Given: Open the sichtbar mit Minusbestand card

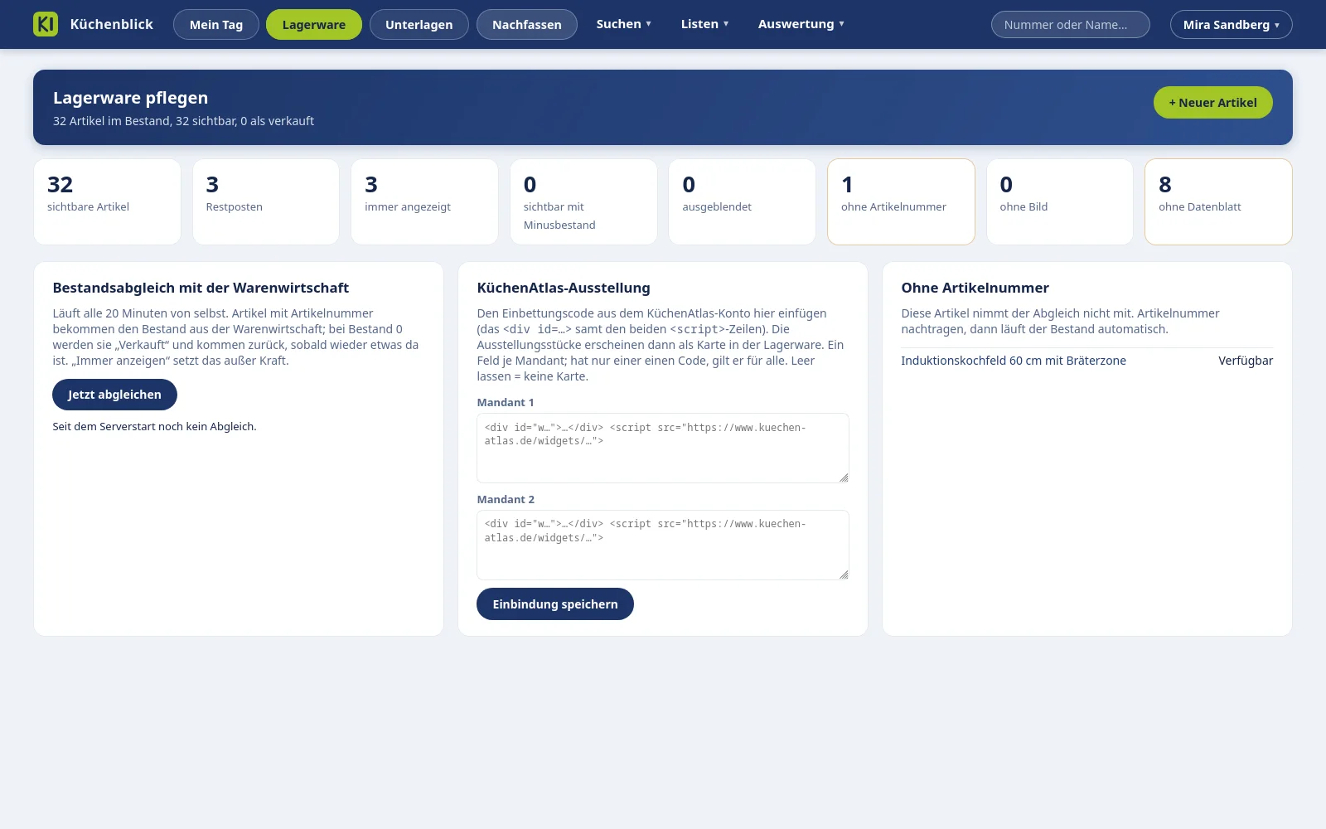Looking at the screenshot, I should [x=583, y=201].
